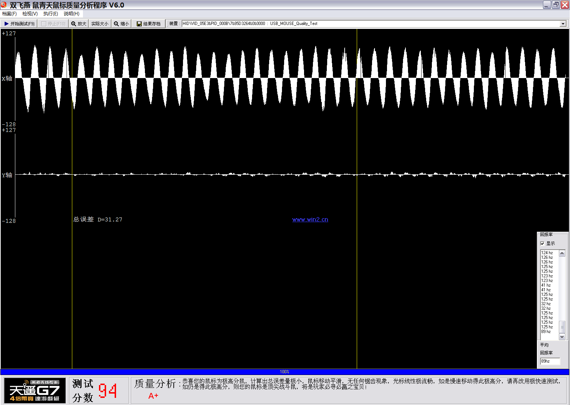Click the average report rate 89hz field
The height and width of the screenshot is (405, 570).
(x=550, y=361)
